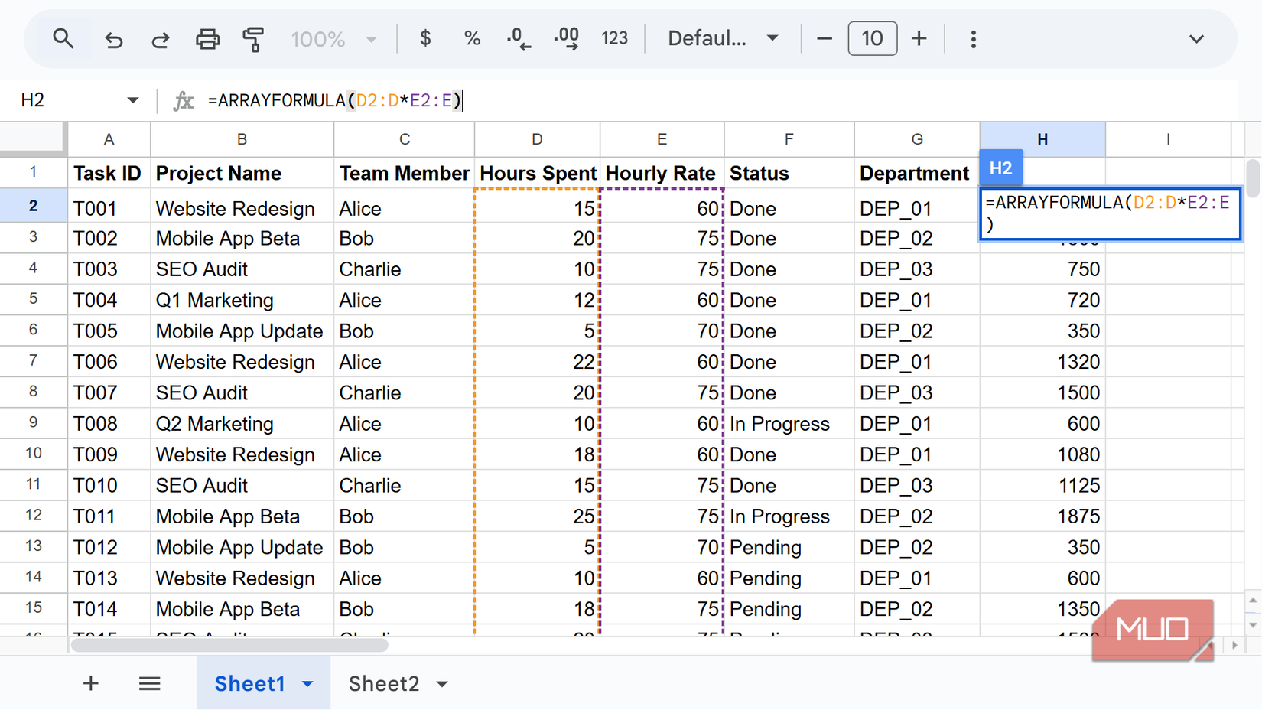This screenshot has width=1262, height=710.
Task: Open the Sheet1 tab menu
Action: point(309,683)
